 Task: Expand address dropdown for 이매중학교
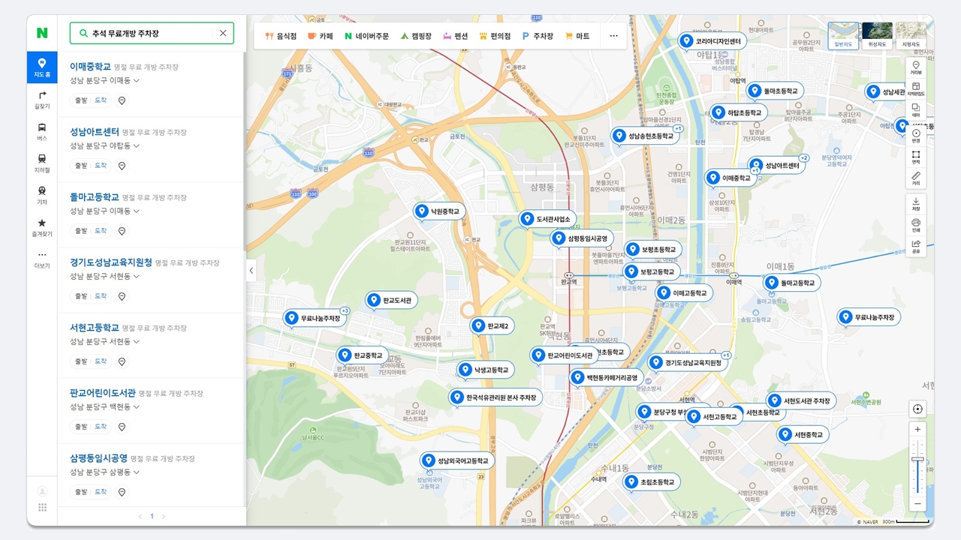137,80
